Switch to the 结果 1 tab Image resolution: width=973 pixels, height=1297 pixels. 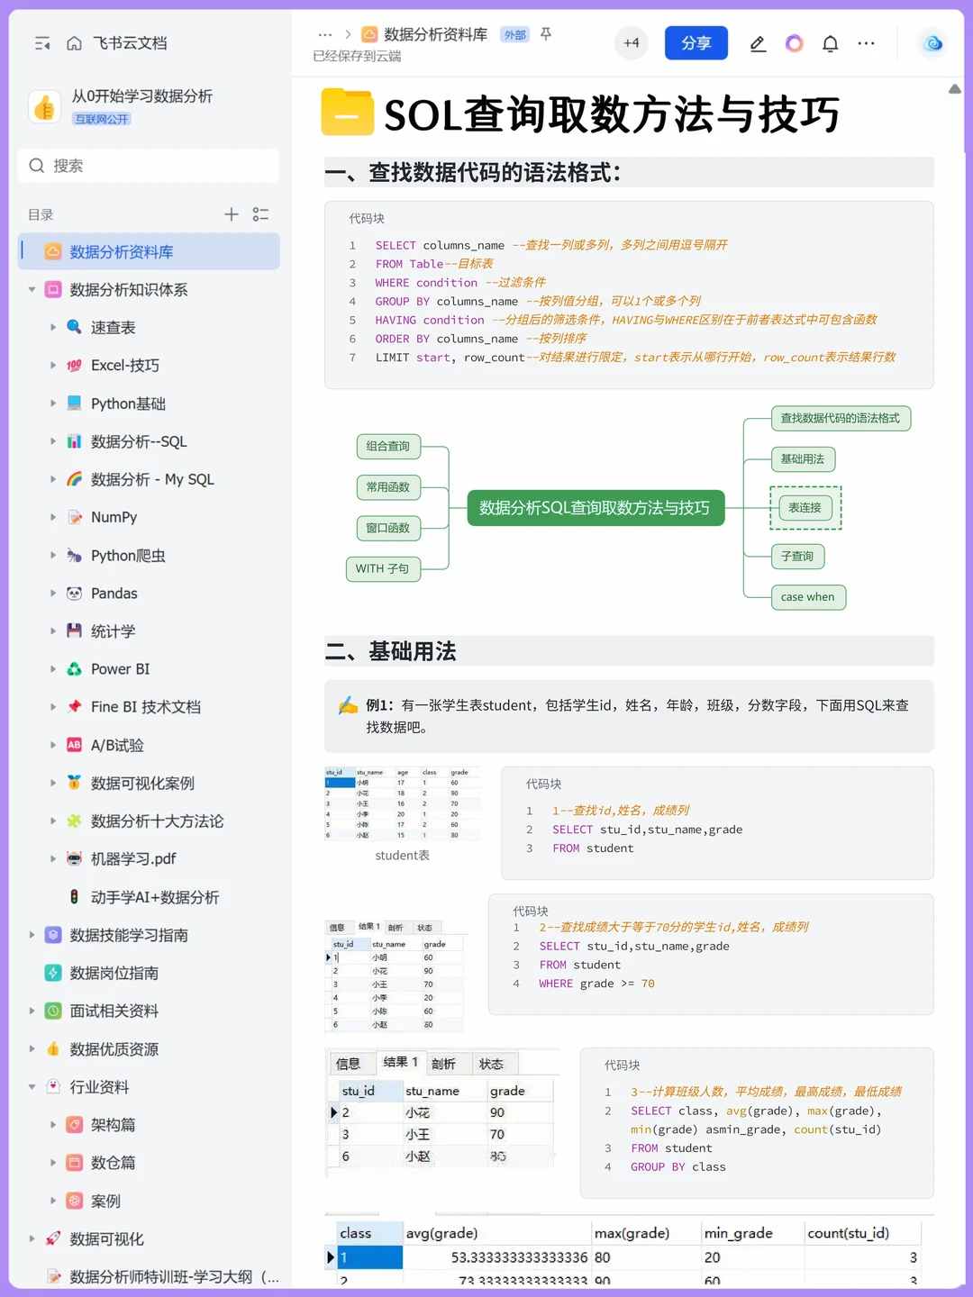click(x=399, y=1063)
